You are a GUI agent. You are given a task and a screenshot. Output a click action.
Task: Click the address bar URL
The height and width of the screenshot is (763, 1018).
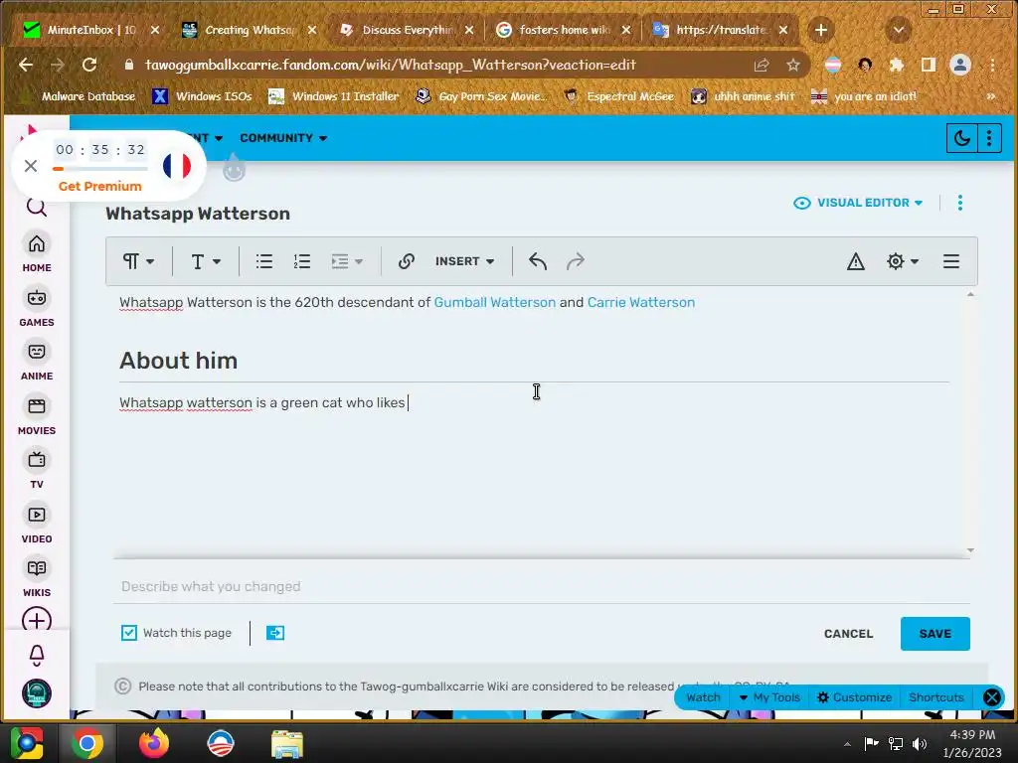coord(391,65)
